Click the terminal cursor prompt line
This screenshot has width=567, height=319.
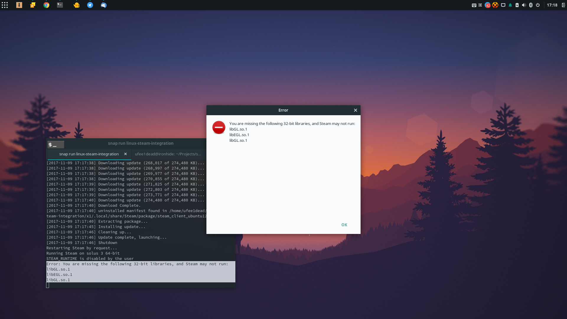coord(48,285)
